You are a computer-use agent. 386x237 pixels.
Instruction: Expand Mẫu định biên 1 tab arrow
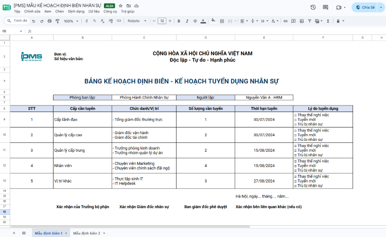66,233
